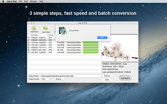Open the output folder with the Open button
Viewport: 167px width, 104px height.
pyautogui.click(x=107, y=80)
